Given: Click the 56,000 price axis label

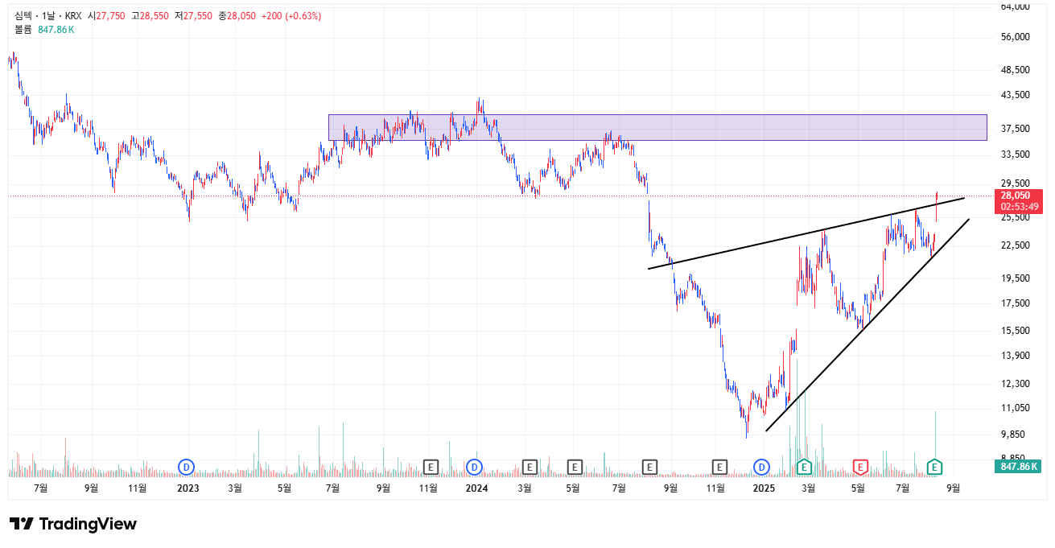Looking at the screenshot, I should click(x=1016, y=37).
